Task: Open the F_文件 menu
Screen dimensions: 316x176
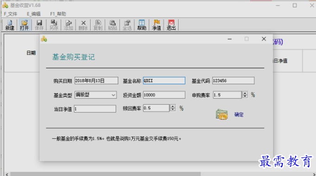Action: (11, 14)
